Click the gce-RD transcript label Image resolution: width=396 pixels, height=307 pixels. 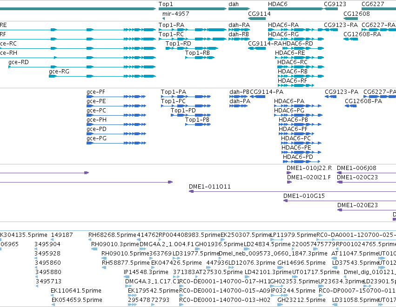(19, 62)
